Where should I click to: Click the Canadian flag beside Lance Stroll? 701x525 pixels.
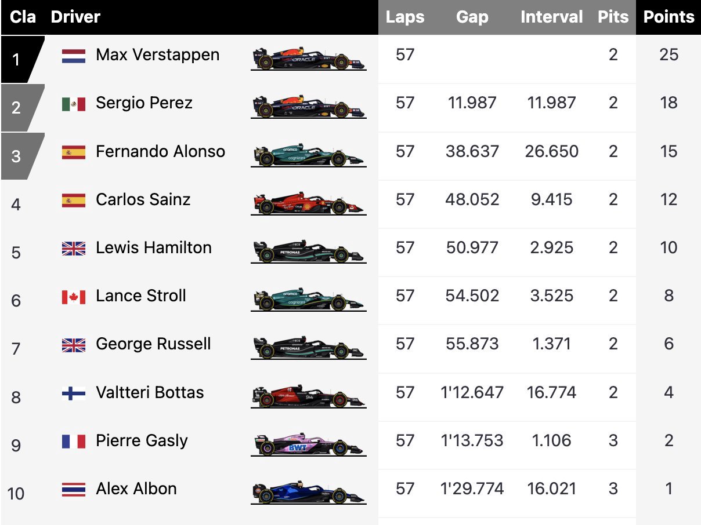point(74,297)
